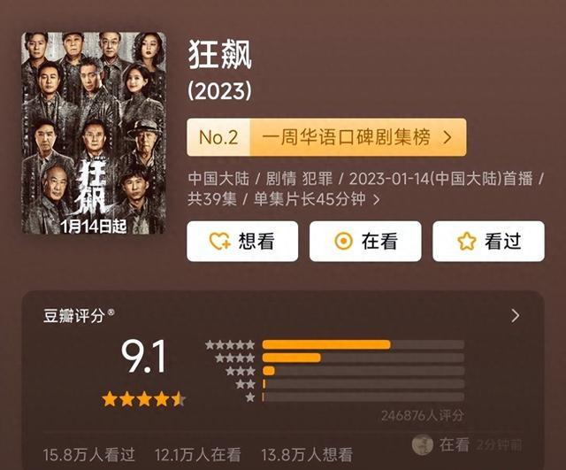Mark the show as 在看
The image size is (566, 470).
pyautogui.click(x=365, y=241)
